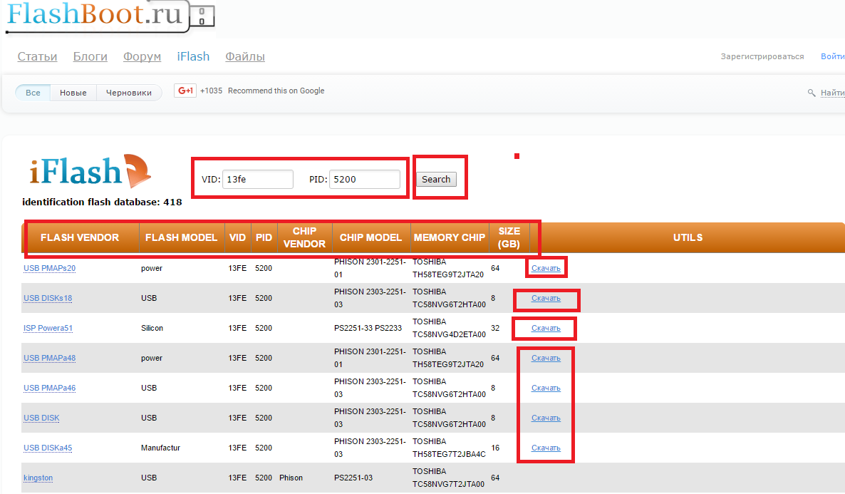The height and width of the screenshot is (494, 845).
Task: Go to the Форум section
Action: point(142,57)
